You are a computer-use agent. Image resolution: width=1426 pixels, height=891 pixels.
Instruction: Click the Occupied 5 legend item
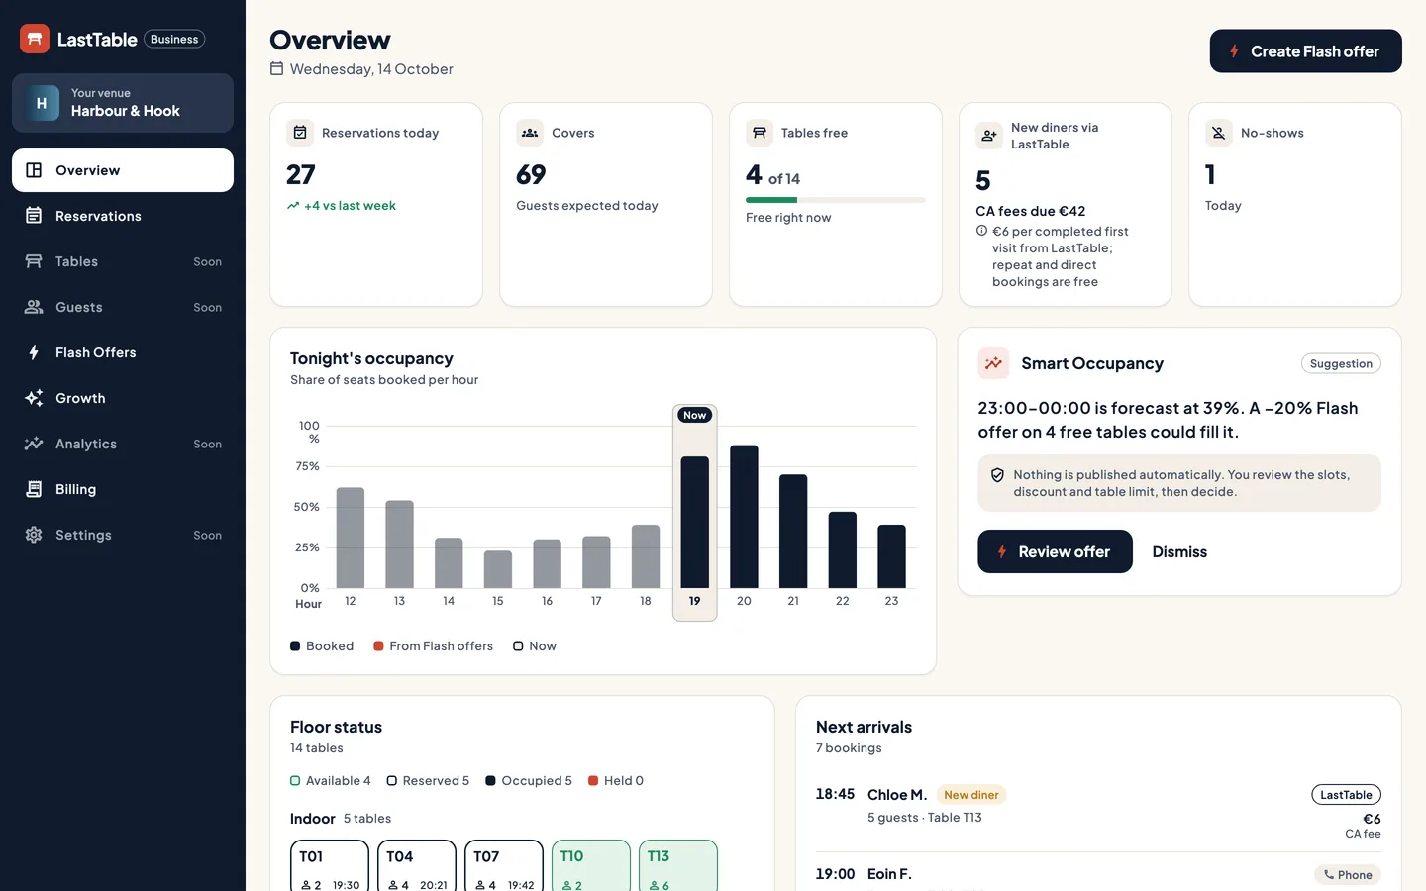(529, 781)
